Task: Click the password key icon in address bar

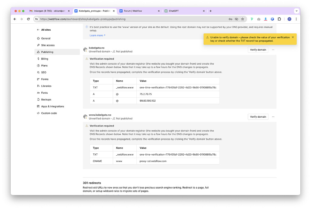Action: coord(230,19)
